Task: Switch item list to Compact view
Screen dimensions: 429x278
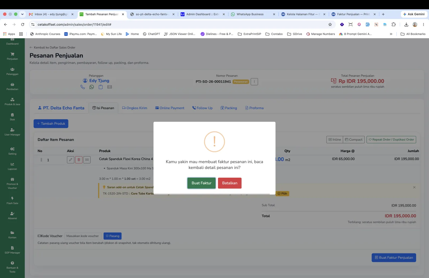Action: coord(354,139)
